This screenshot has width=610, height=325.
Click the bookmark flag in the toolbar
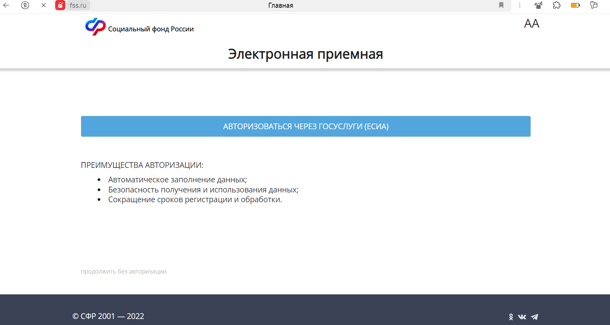[501, 5]
